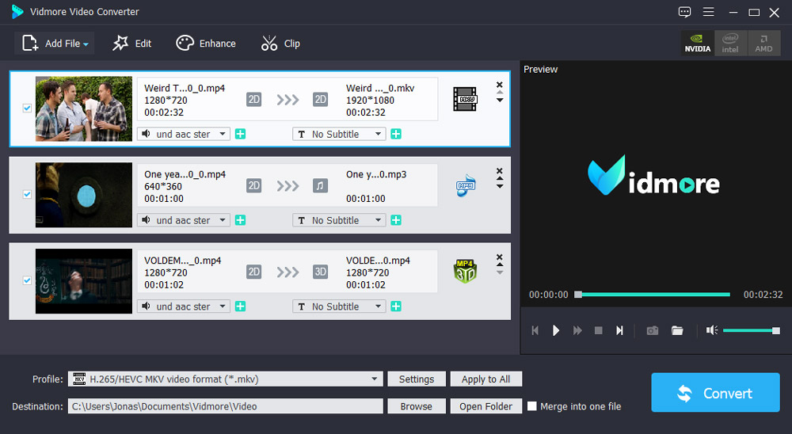Toggle AMD hardware acceleration
Viewport: 792px width, 434px height.
763,44
